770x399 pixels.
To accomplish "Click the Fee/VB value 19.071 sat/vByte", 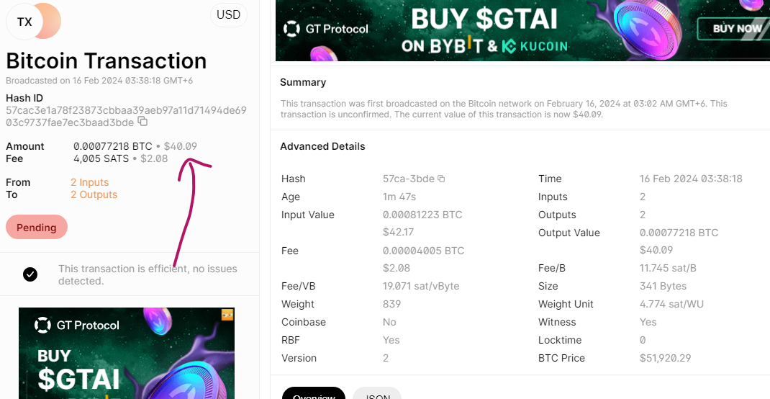I will (x=421, y=286).
